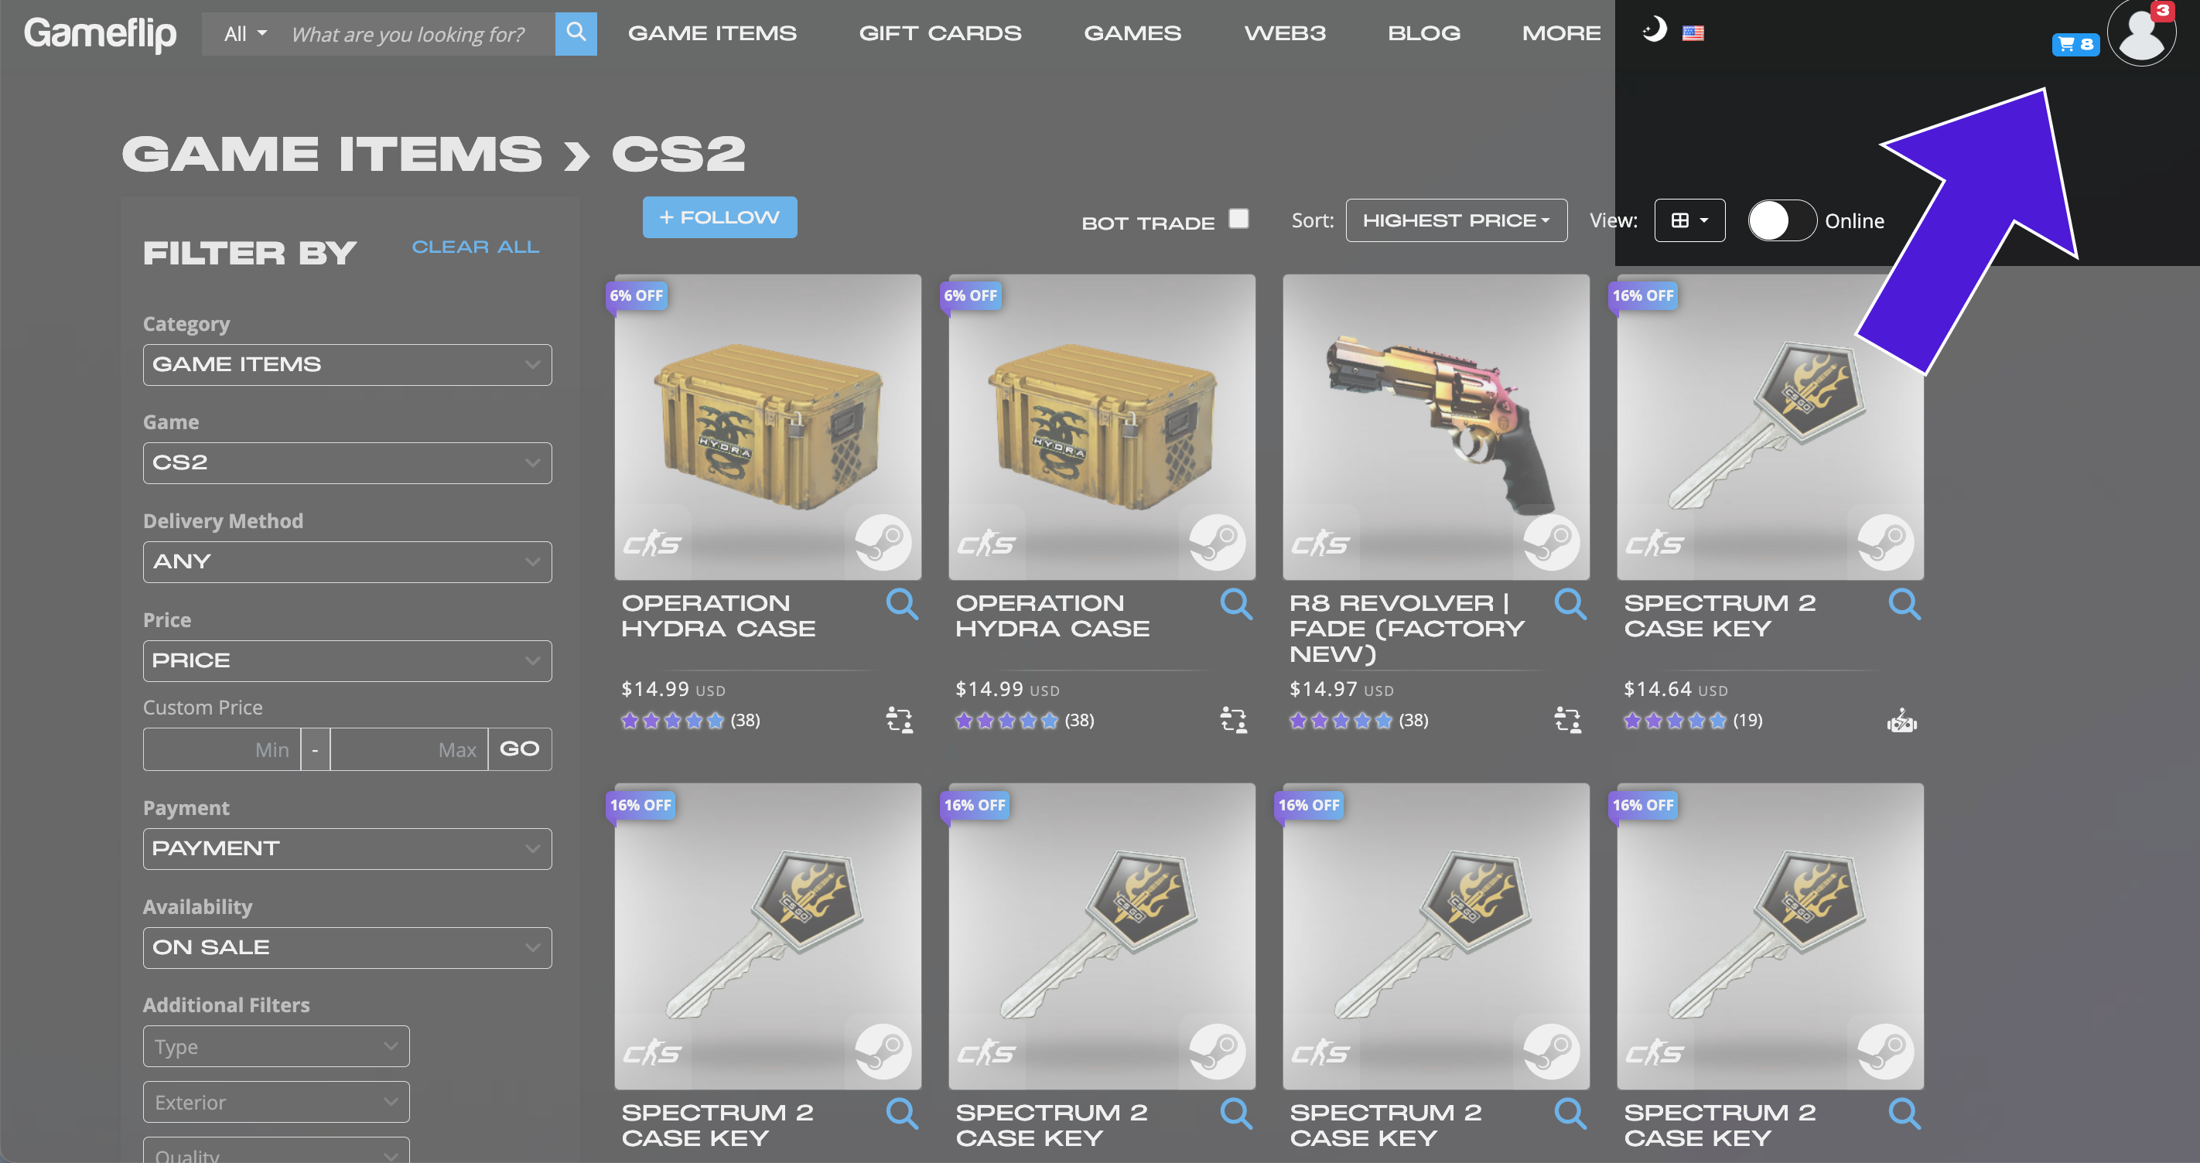The height and width of the screenshot is (1163, 2200).
Task: Enable the Bot Trade checkbox
Action: (1238, 219)
